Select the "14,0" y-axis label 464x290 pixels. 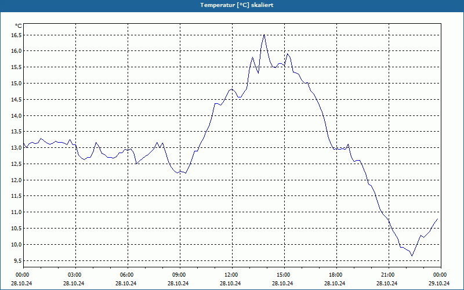point(17,115)
